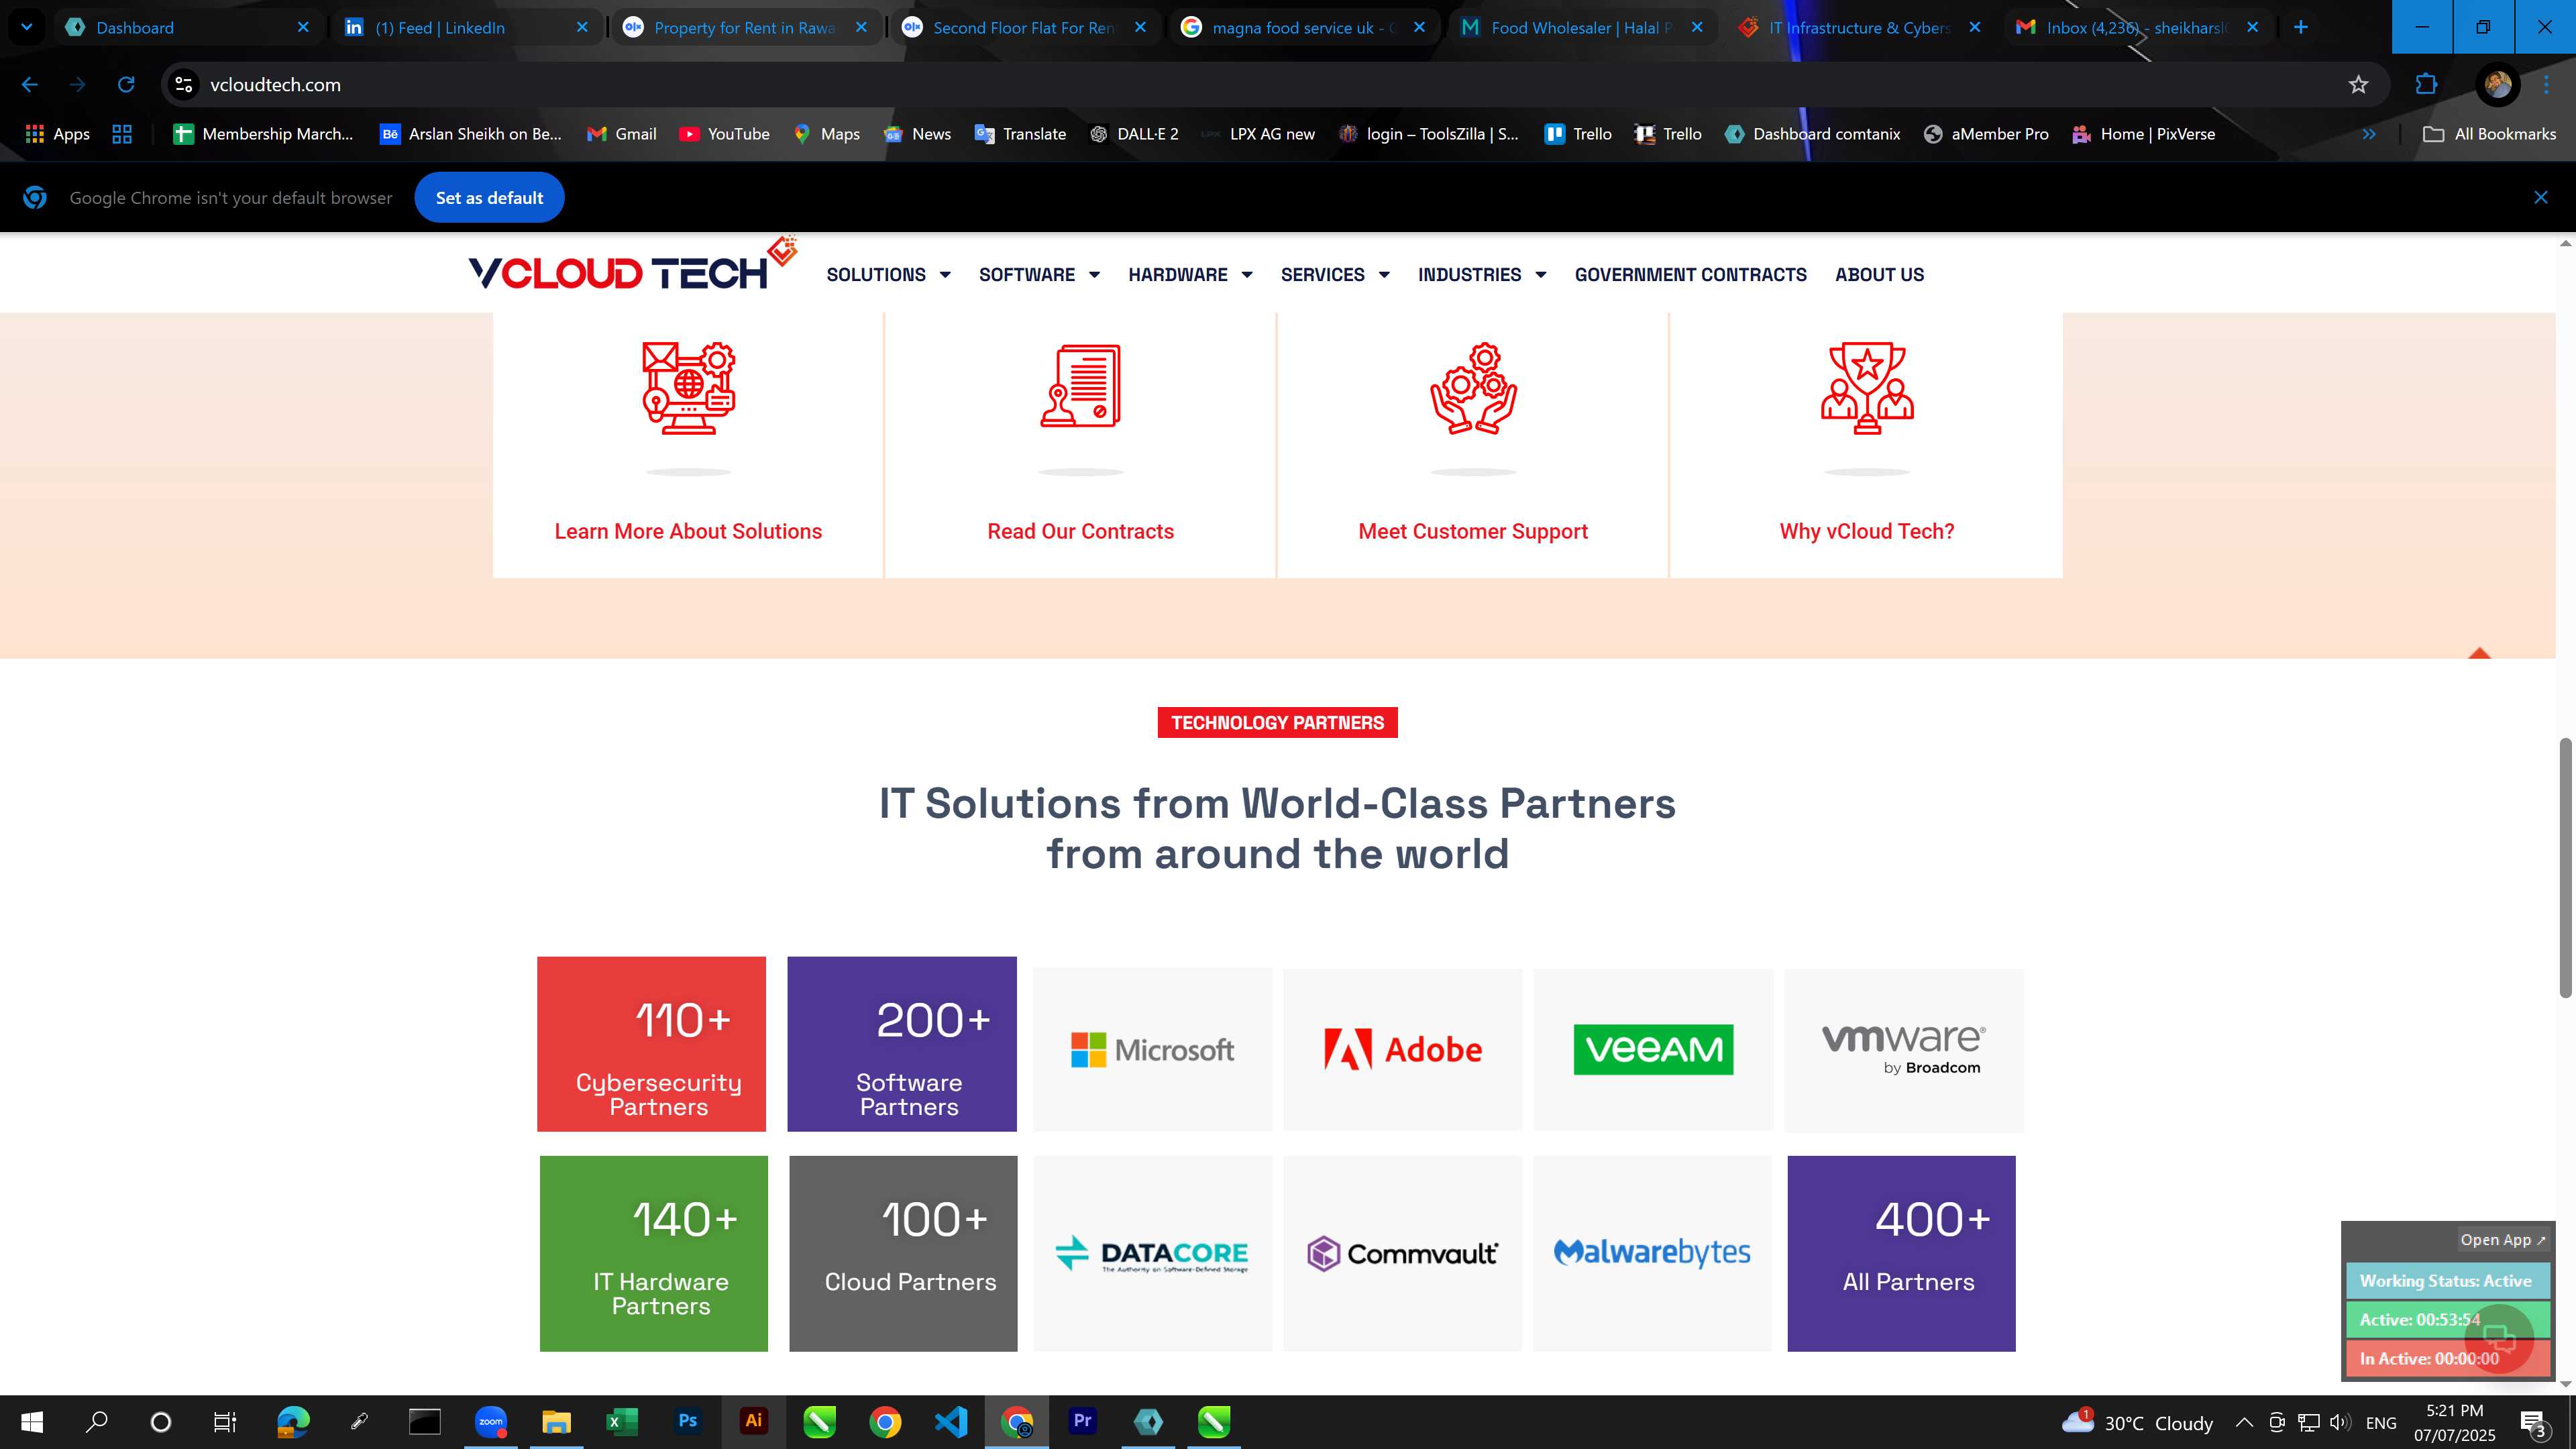Open the Adobe partner logo tile
The height and width of the screenshot is (1449, 2576).
(x=1402, y=1049)
